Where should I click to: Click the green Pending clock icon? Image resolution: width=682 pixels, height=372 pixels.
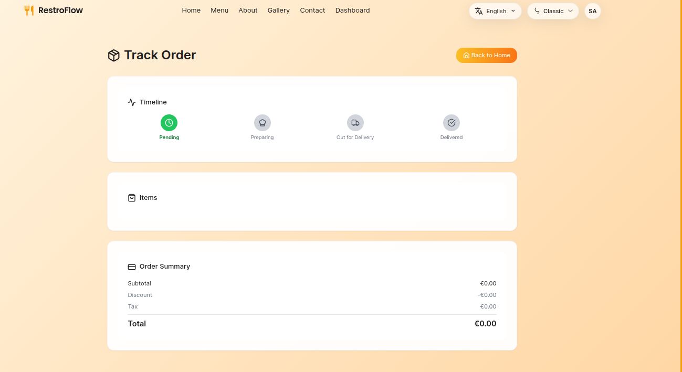(169, 123)
